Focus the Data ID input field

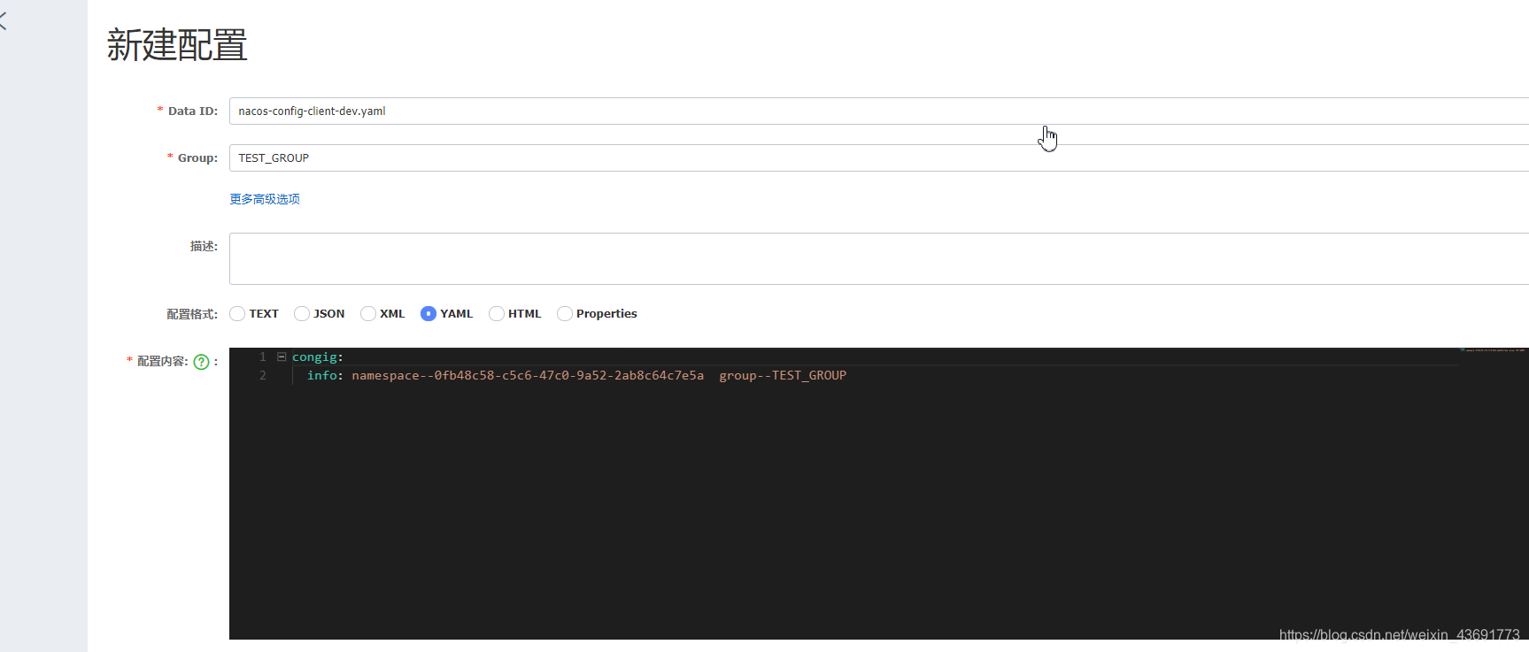tap(879, 111)
